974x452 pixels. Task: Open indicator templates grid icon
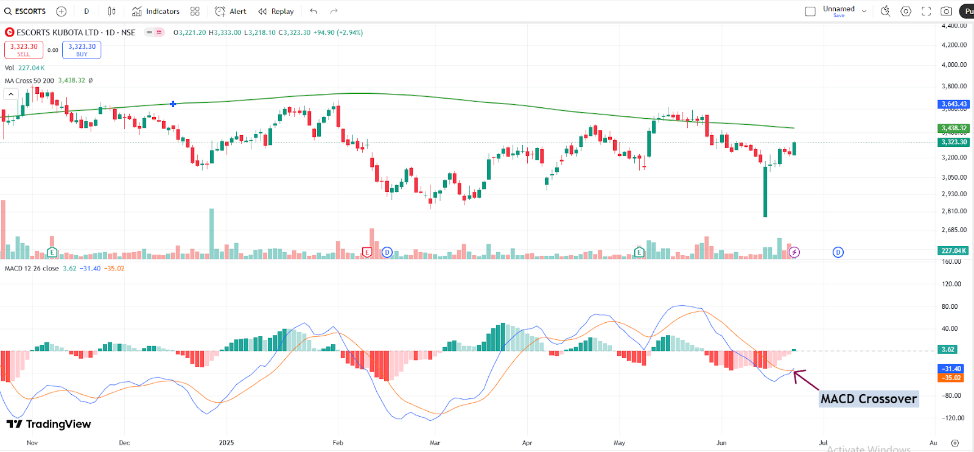(x=195, y=11)
